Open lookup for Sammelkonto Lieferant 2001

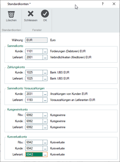(x=45, y=57)
